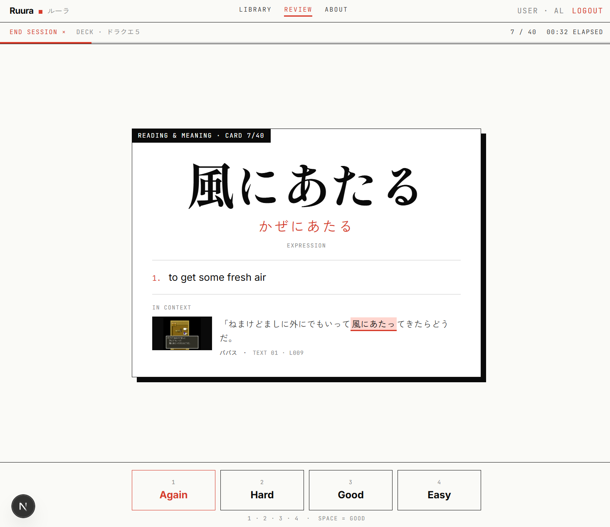Image resolution: width=610 pixels, height=527 pixels.
Task: Open the Next.js dev tools N icon
Action: 23,506
